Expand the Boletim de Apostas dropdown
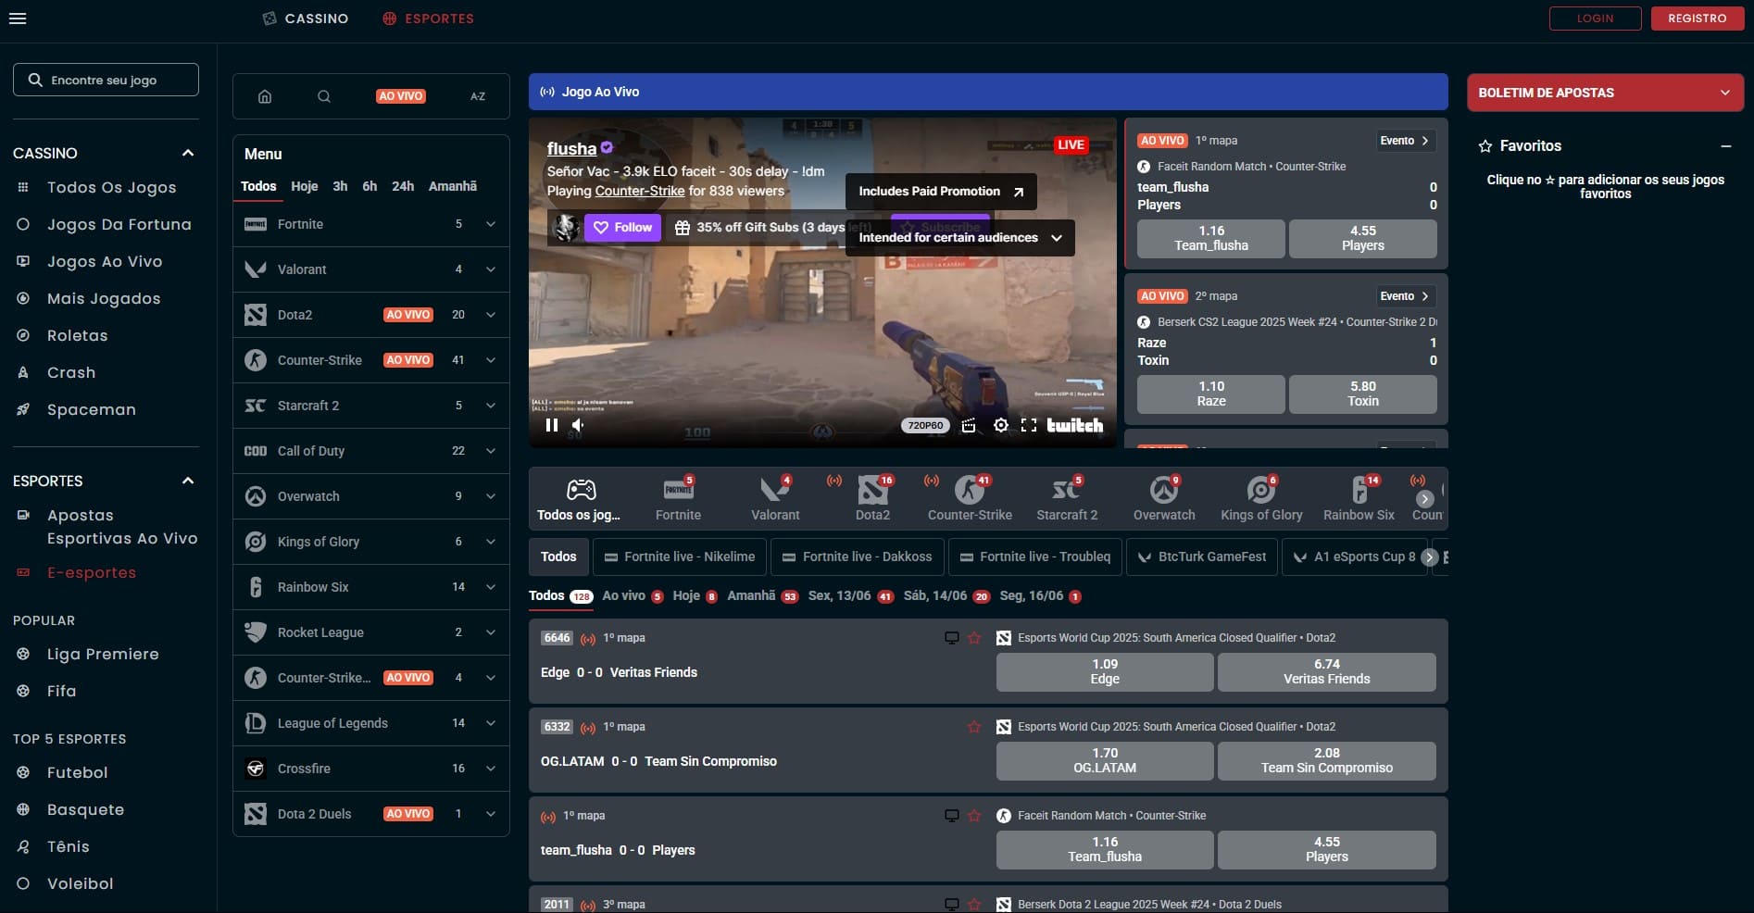This screenshot has width=1754, height=913. pos(1724,93)
